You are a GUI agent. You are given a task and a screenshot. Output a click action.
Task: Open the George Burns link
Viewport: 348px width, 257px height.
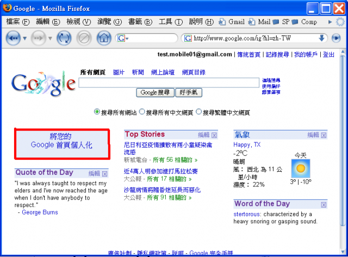(40, 212)
